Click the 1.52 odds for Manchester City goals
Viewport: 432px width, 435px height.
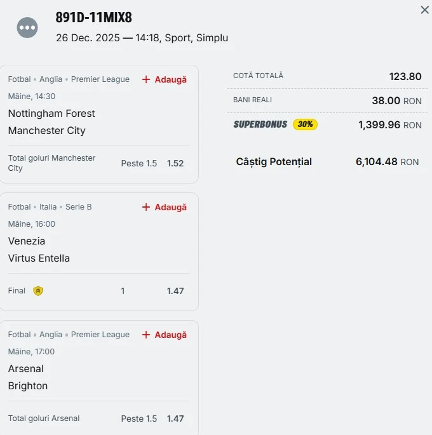(175, 163)
